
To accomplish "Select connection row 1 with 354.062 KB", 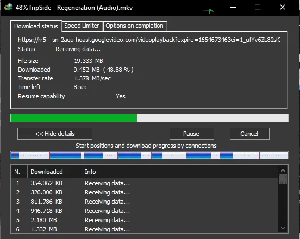I will coord(145,183).
